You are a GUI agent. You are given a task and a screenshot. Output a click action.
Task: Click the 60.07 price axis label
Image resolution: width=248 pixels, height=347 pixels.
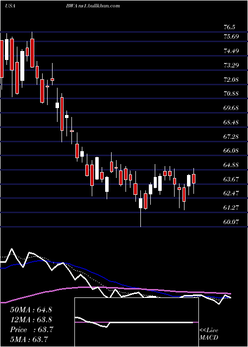point(232,222)
